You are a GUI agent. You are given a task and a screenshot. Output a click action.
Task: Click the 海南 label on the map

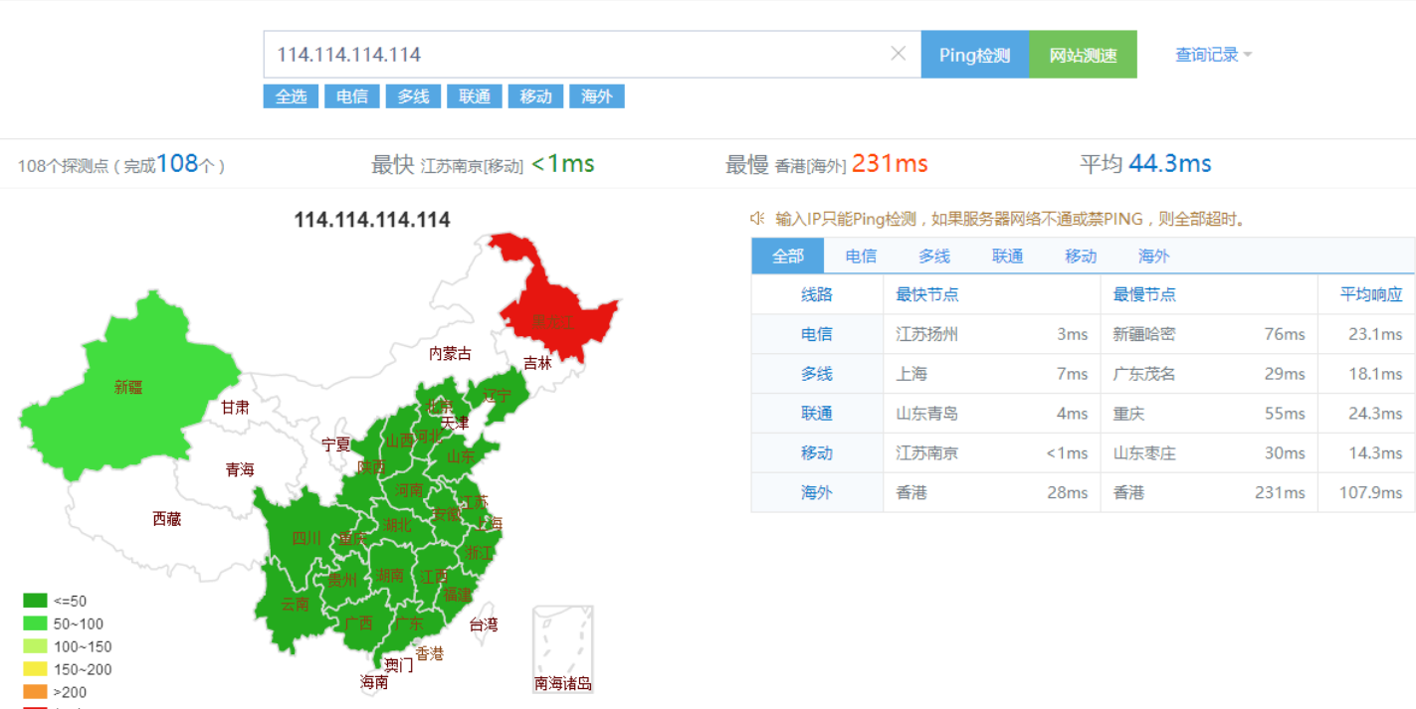pos(374,682)
